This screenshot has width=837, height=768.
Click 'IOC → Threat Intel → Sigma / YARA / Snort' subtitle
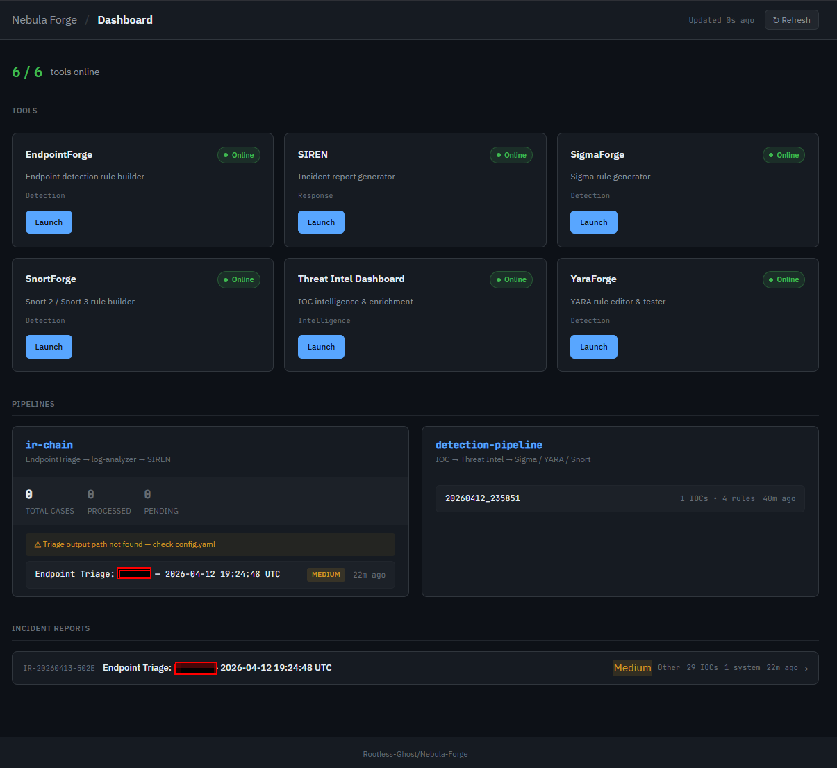[513, 459]
